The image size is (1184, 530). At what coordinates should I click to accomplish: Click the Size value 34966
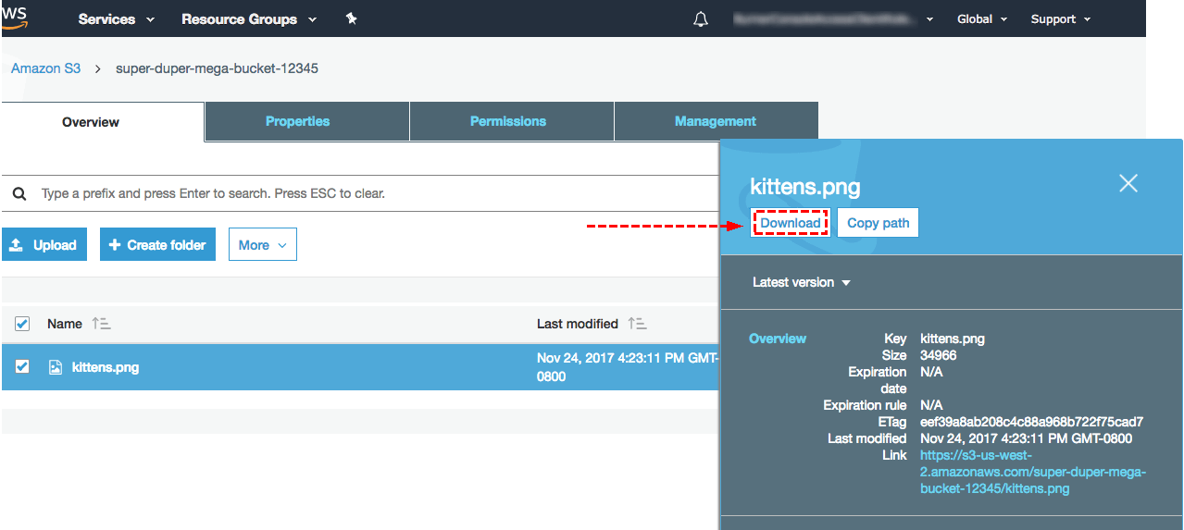(939, 355)
